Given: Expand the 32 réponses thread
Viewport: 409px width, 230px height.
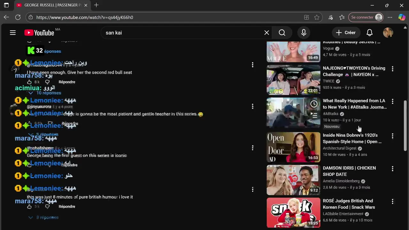Looking at the screenshot, I should pyautogui.click(x=44, y=51).
